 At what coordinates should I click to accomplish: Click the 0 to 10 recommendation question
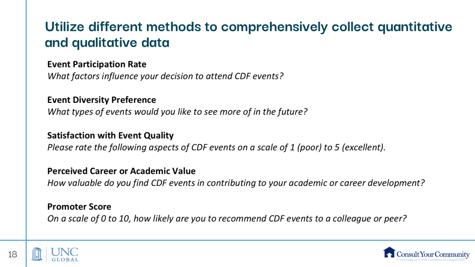pyautogui.click(x=227, y=218)
